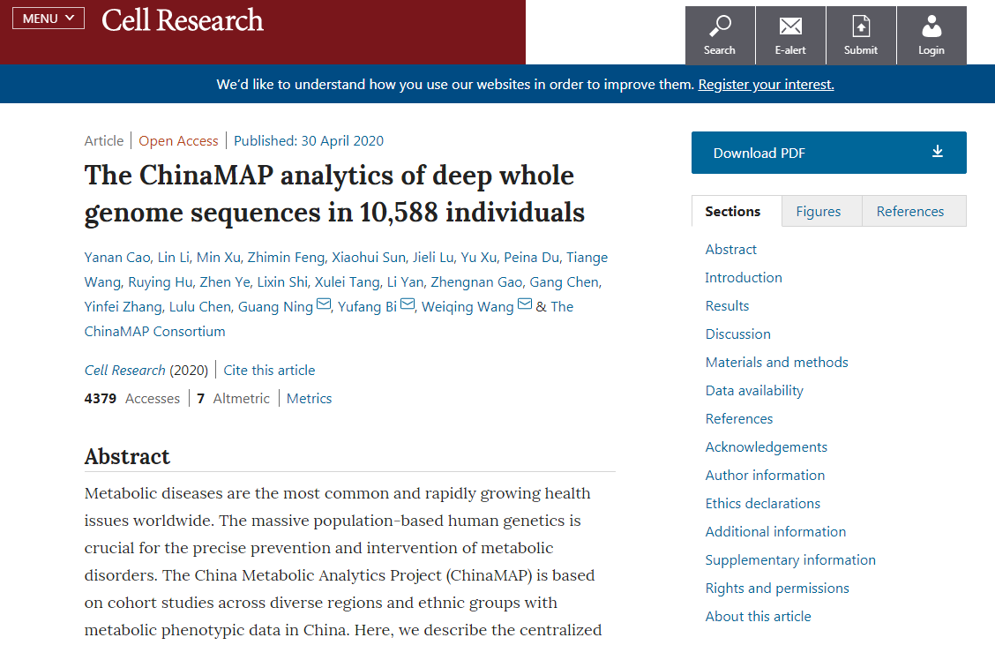995x645 pixels.
Task: Follow the Register your interest link
Action: (766, 85)
